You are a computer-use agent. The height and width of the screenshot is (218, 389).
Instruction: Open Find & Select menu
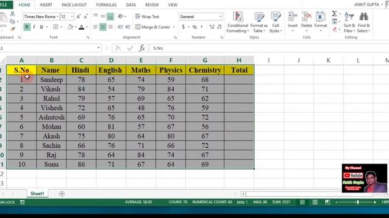tap(363, 22)
